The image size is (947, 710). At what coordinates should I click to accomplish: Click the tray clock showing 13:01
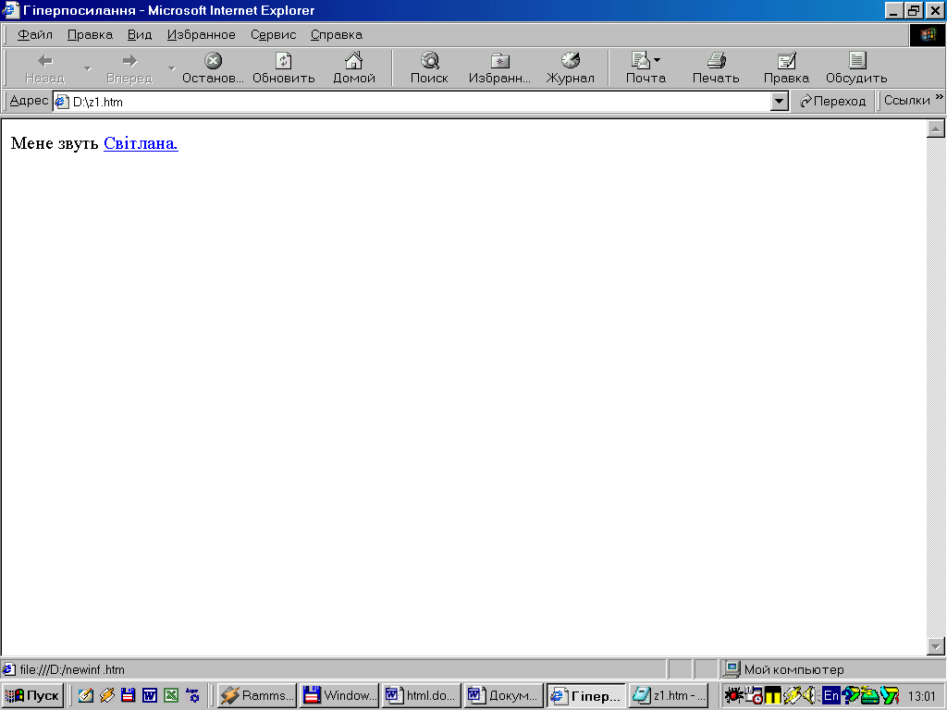pyautogui.click(x=922, y=696)
